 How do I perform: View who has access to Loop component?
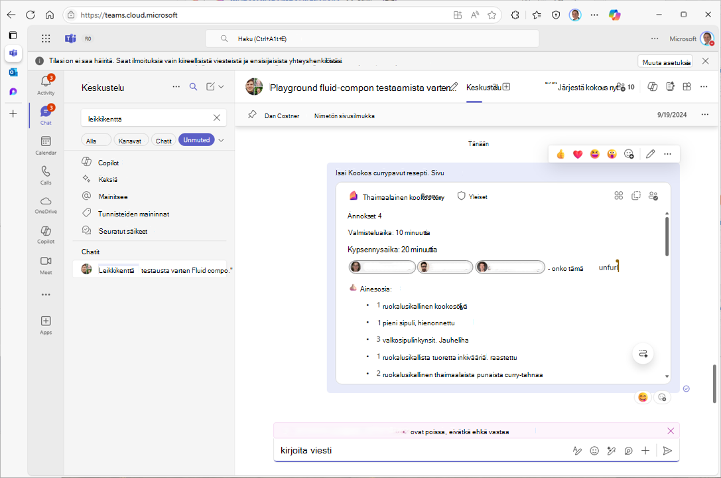coord(653,196)
